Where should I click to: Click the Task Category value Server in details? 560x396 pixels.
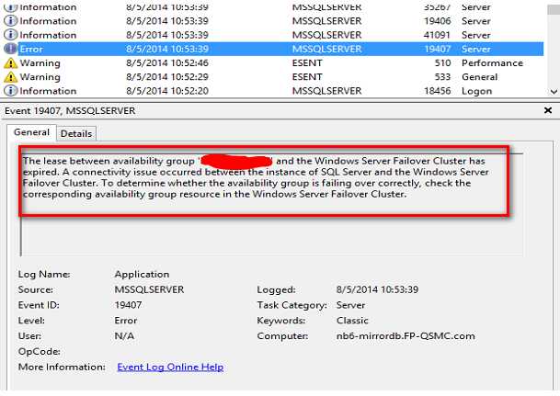350,305
